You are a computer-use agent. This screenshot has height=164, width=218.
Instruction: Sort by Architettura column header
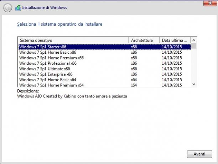coord(144,40)
